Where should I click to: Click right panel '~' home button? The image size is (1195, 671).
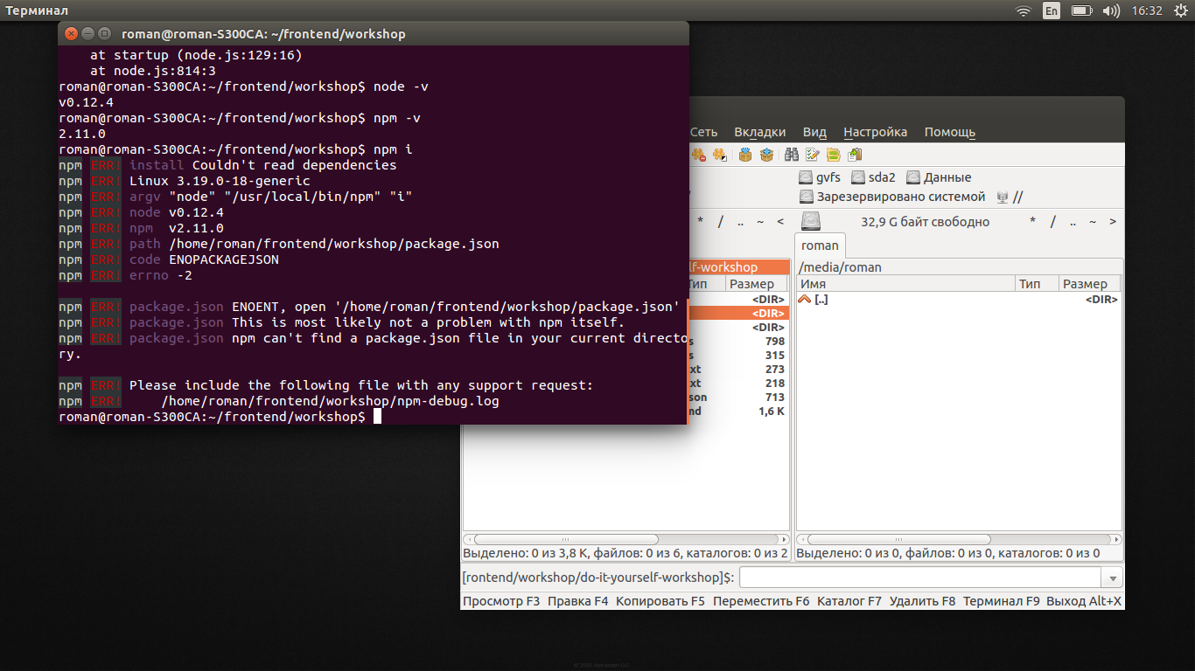1093,222
